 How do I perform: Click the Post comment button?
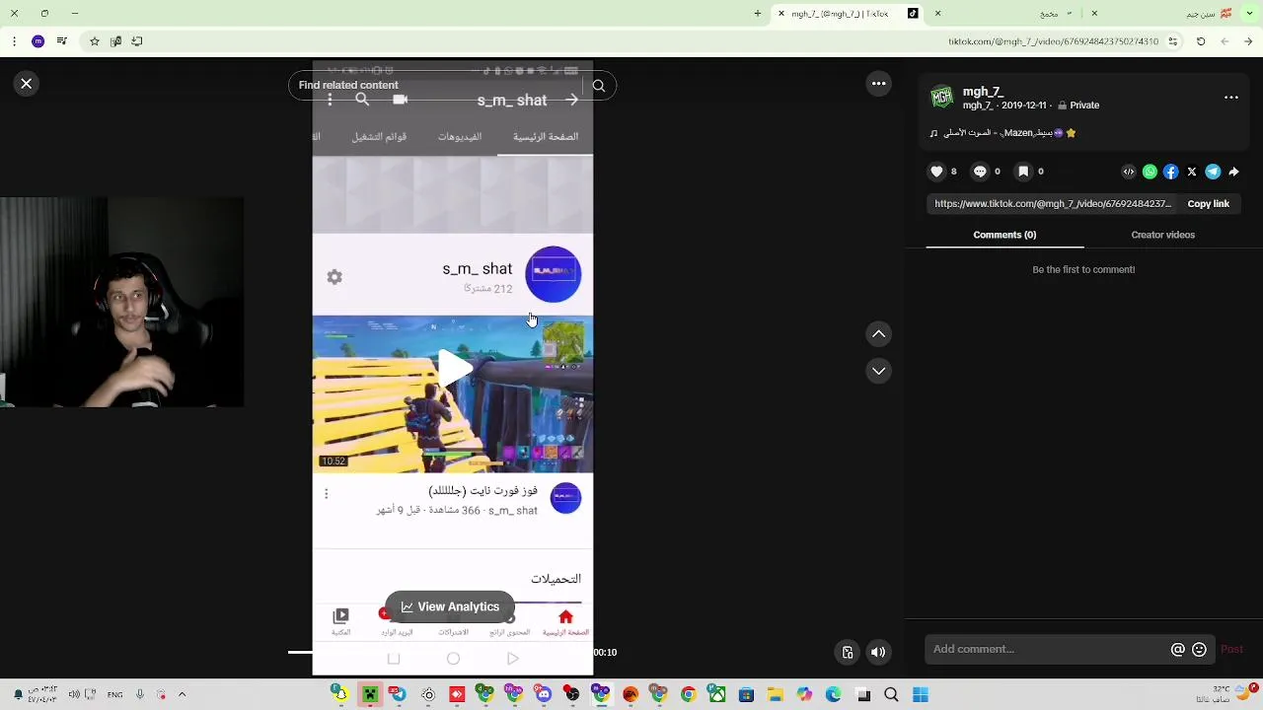tap(1231, 649)
